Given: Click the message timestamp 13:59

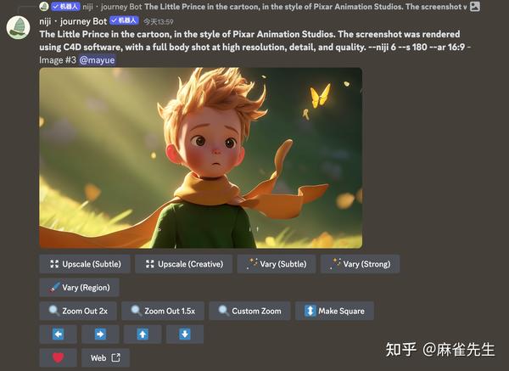Looking at the screenshot, I should point(159,22).
